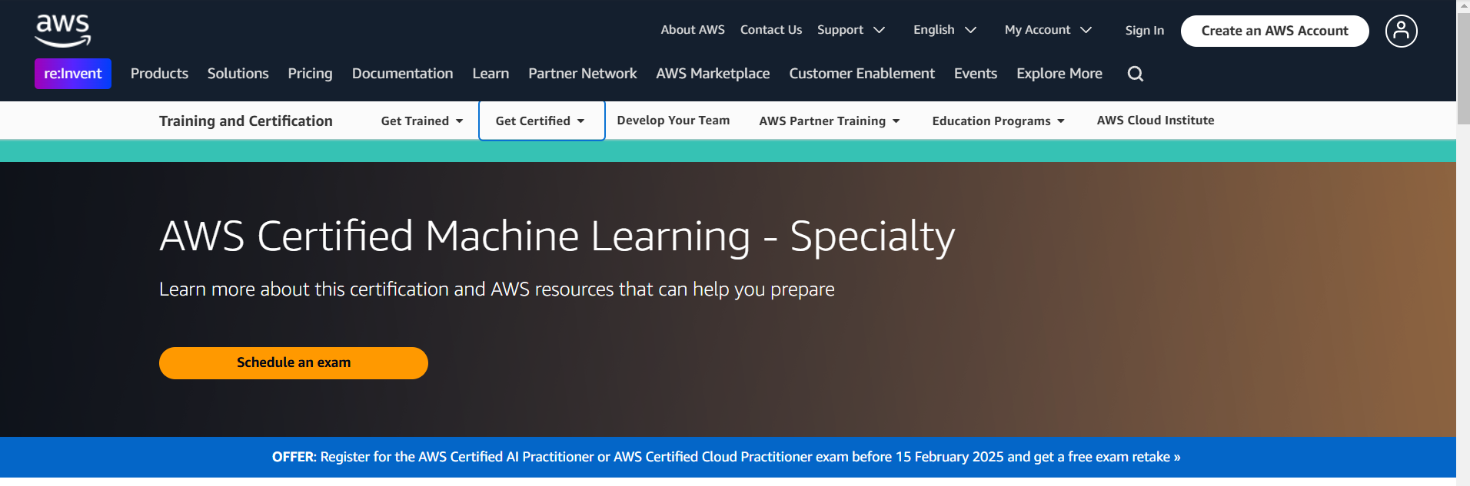This screenshot has width=1470, height=486.
Task: Open the Products menu
Action: click(x=159, y=74)
